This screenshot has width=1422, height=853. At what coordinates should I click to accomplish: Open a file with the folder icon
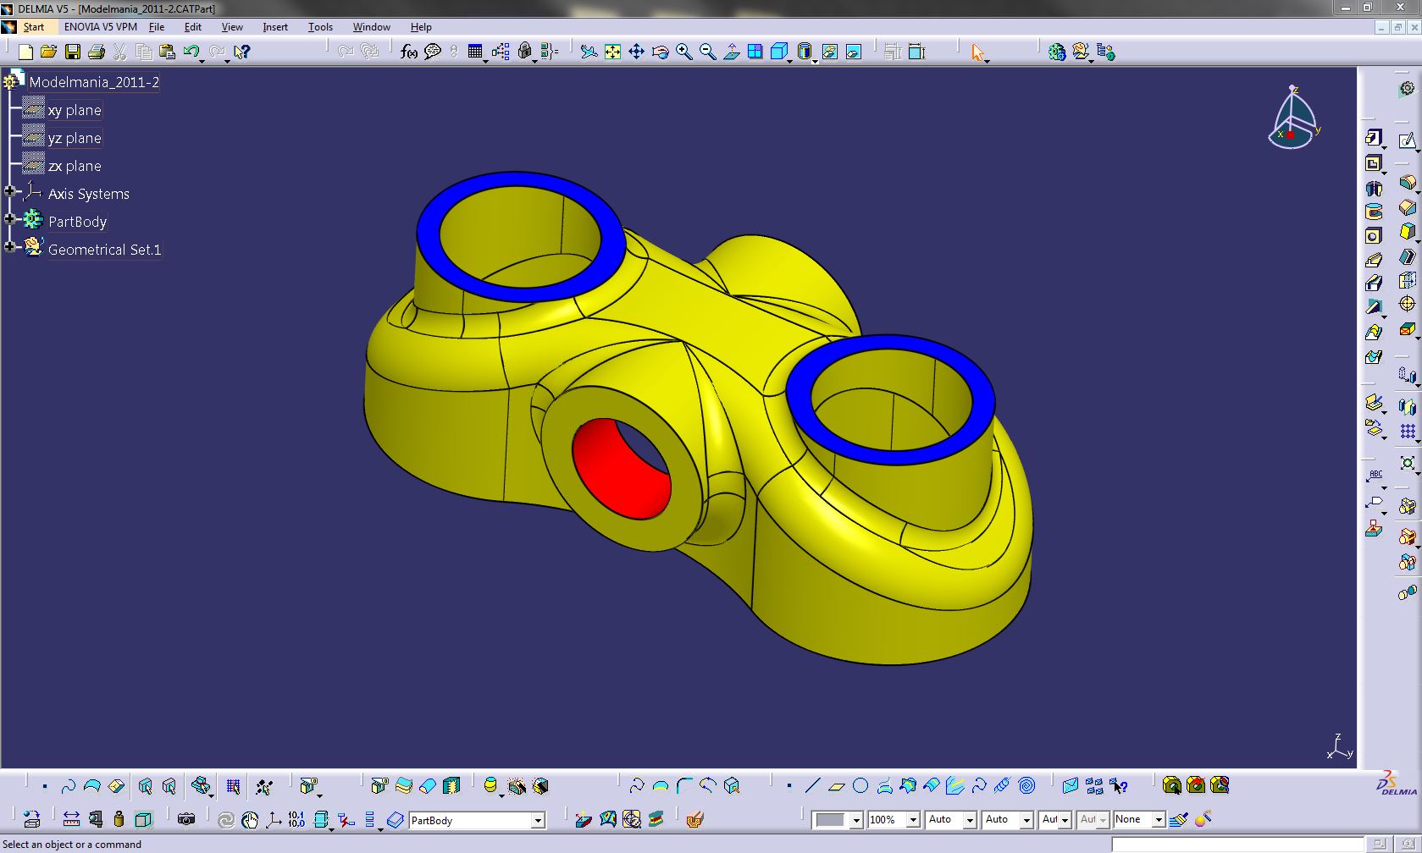tap(48, 52)
